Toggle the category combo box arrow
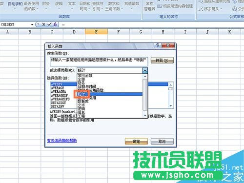The width and height of the screenshot is (244, 183). 145,71
